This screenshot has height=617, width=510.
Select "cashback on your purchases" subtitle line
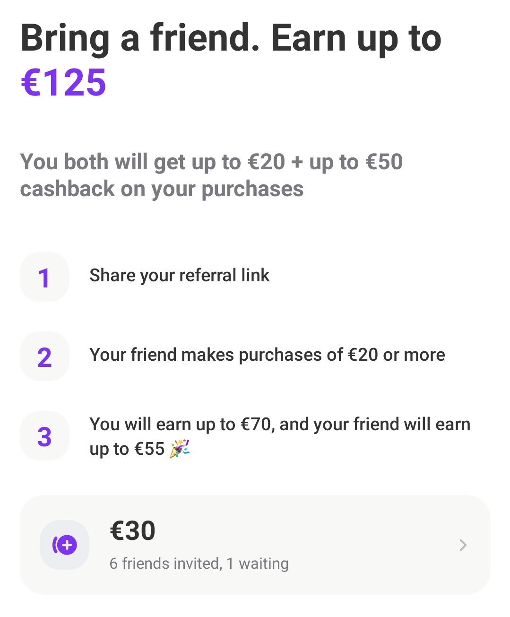click(x=162, y=189)
